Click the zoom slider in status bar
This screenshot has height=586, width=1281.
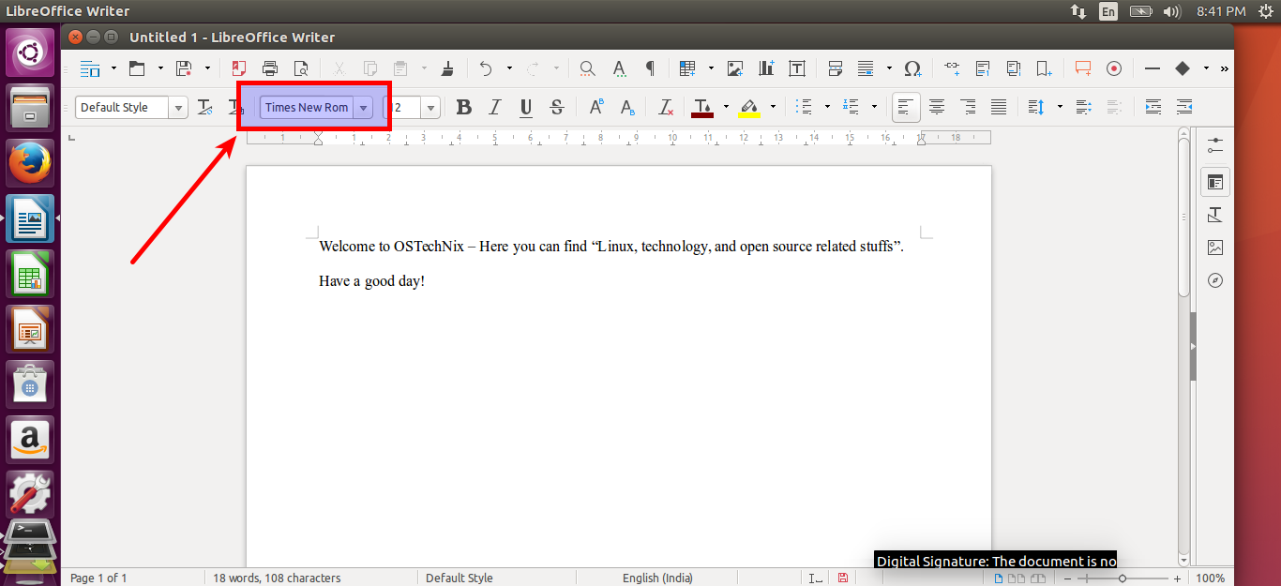[1122, 578]
